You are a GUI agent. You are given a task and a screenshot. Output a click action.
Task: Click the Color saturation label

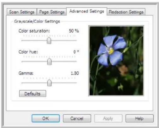[x=34, y=31]
